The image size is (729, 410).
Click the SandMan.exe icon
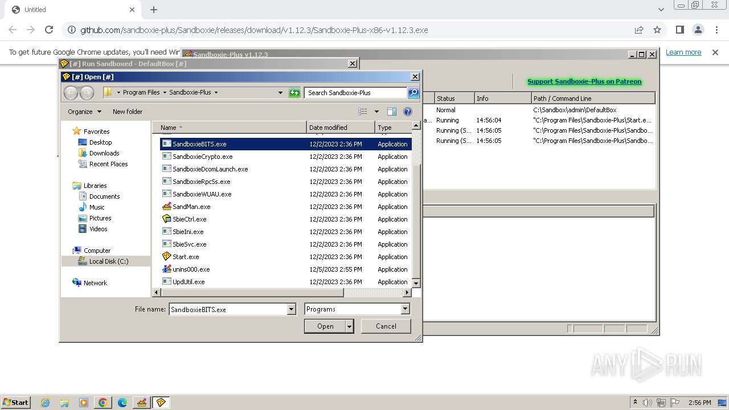pos(167,207)
